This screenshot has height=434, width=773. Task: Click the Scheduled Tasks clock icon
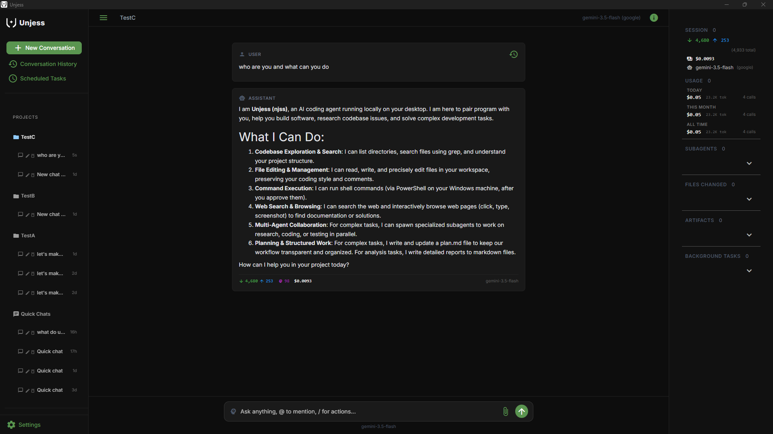point(13,78)
